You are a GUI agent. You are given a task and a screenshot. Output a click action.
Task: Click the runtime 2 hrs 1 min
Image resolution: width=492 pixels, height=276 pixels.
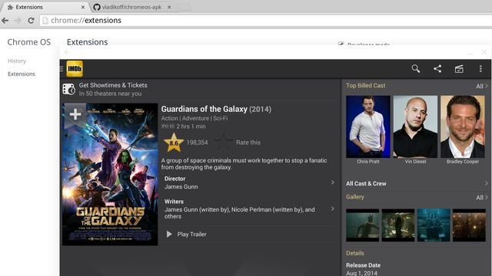[x=191, y=127]
